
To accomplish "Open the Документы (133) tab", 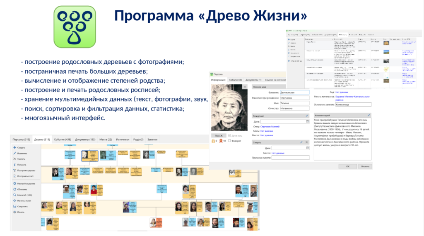I will [x=85, y=140].
